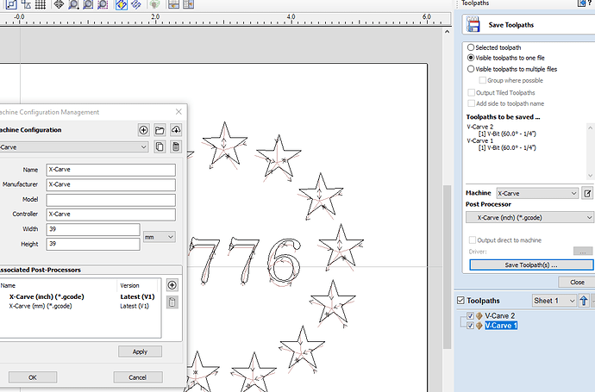The height and width of the screenshot is (392, 595).
Task: Click the blue up arrow in Toolpaths list
Action: point(584,301)
